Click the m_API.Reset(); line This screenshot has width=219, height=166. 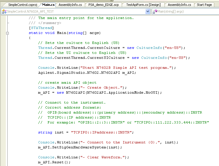[54, 162]
